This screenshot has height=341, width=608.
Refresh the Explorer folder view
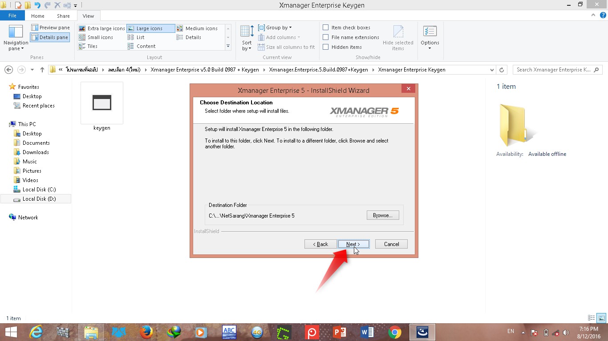click(502, 70)
